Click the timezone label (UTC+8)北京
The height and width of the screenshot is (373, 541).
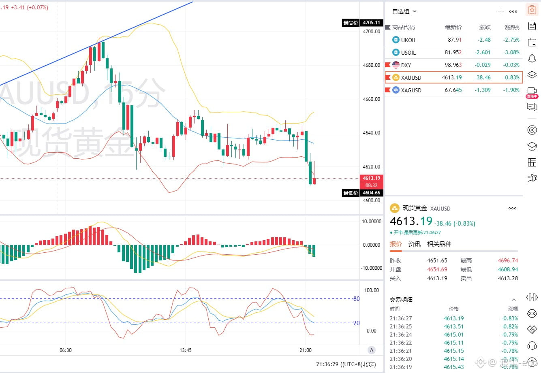[x=358, y=364]
